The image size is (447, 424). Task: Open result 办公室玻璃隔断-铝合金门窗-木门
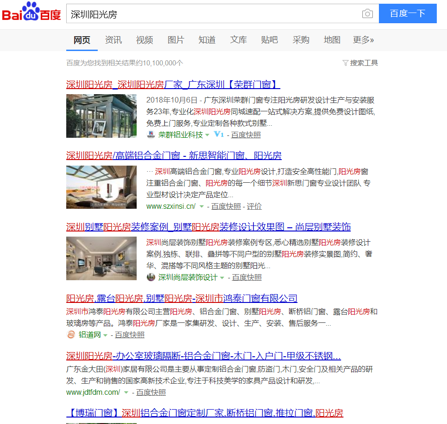coord(203,356)
